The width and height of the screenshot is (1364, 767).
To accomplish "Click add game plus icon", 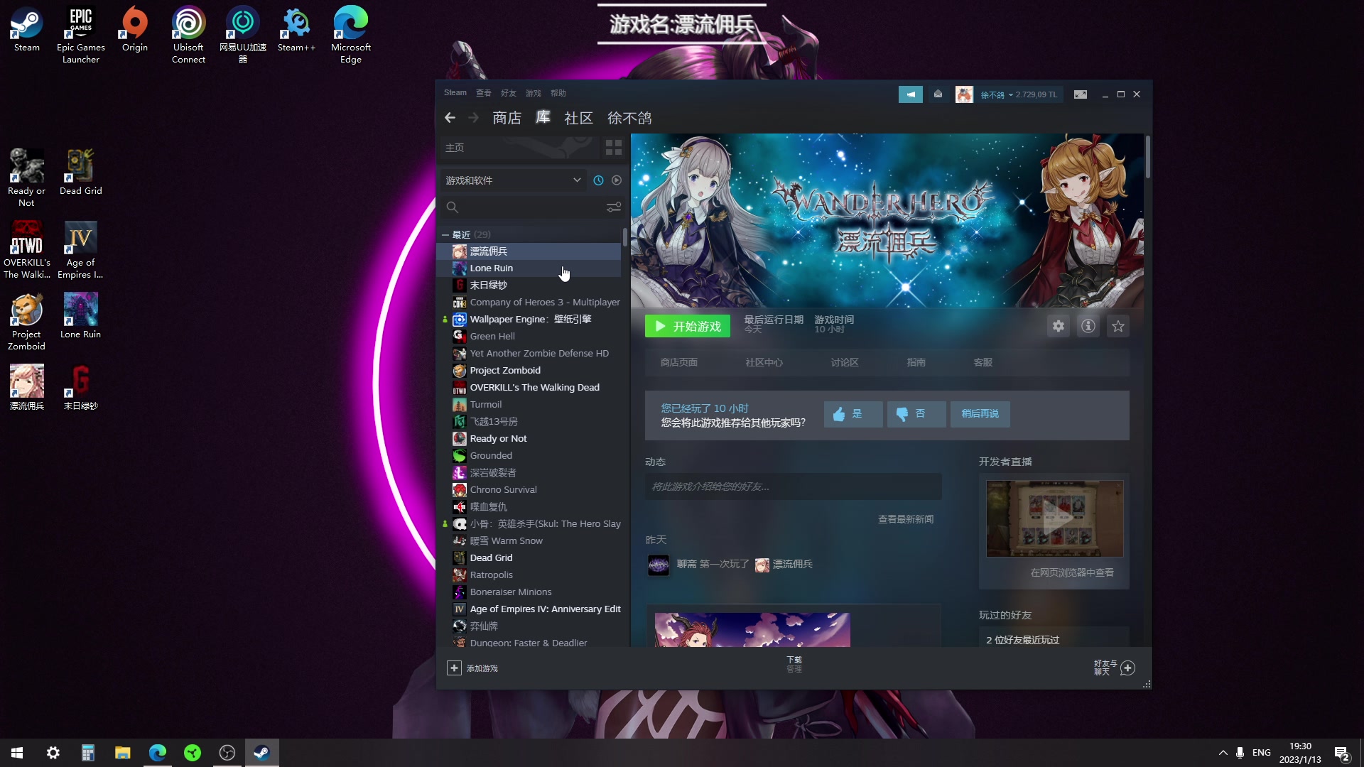I will [454, 668].
